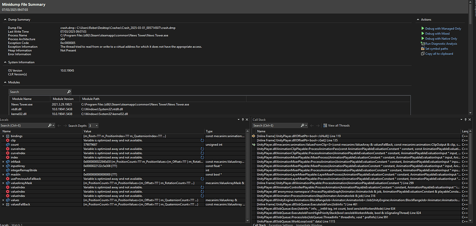The width and height of the screenshot is (476, 226).
Task: Click Debug with Managed Only link
Action: click(443, 29)
